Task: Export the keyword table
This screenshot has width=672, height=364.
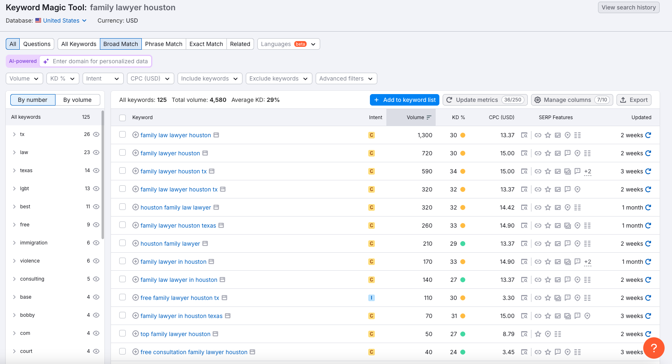Action: [634, 100]
